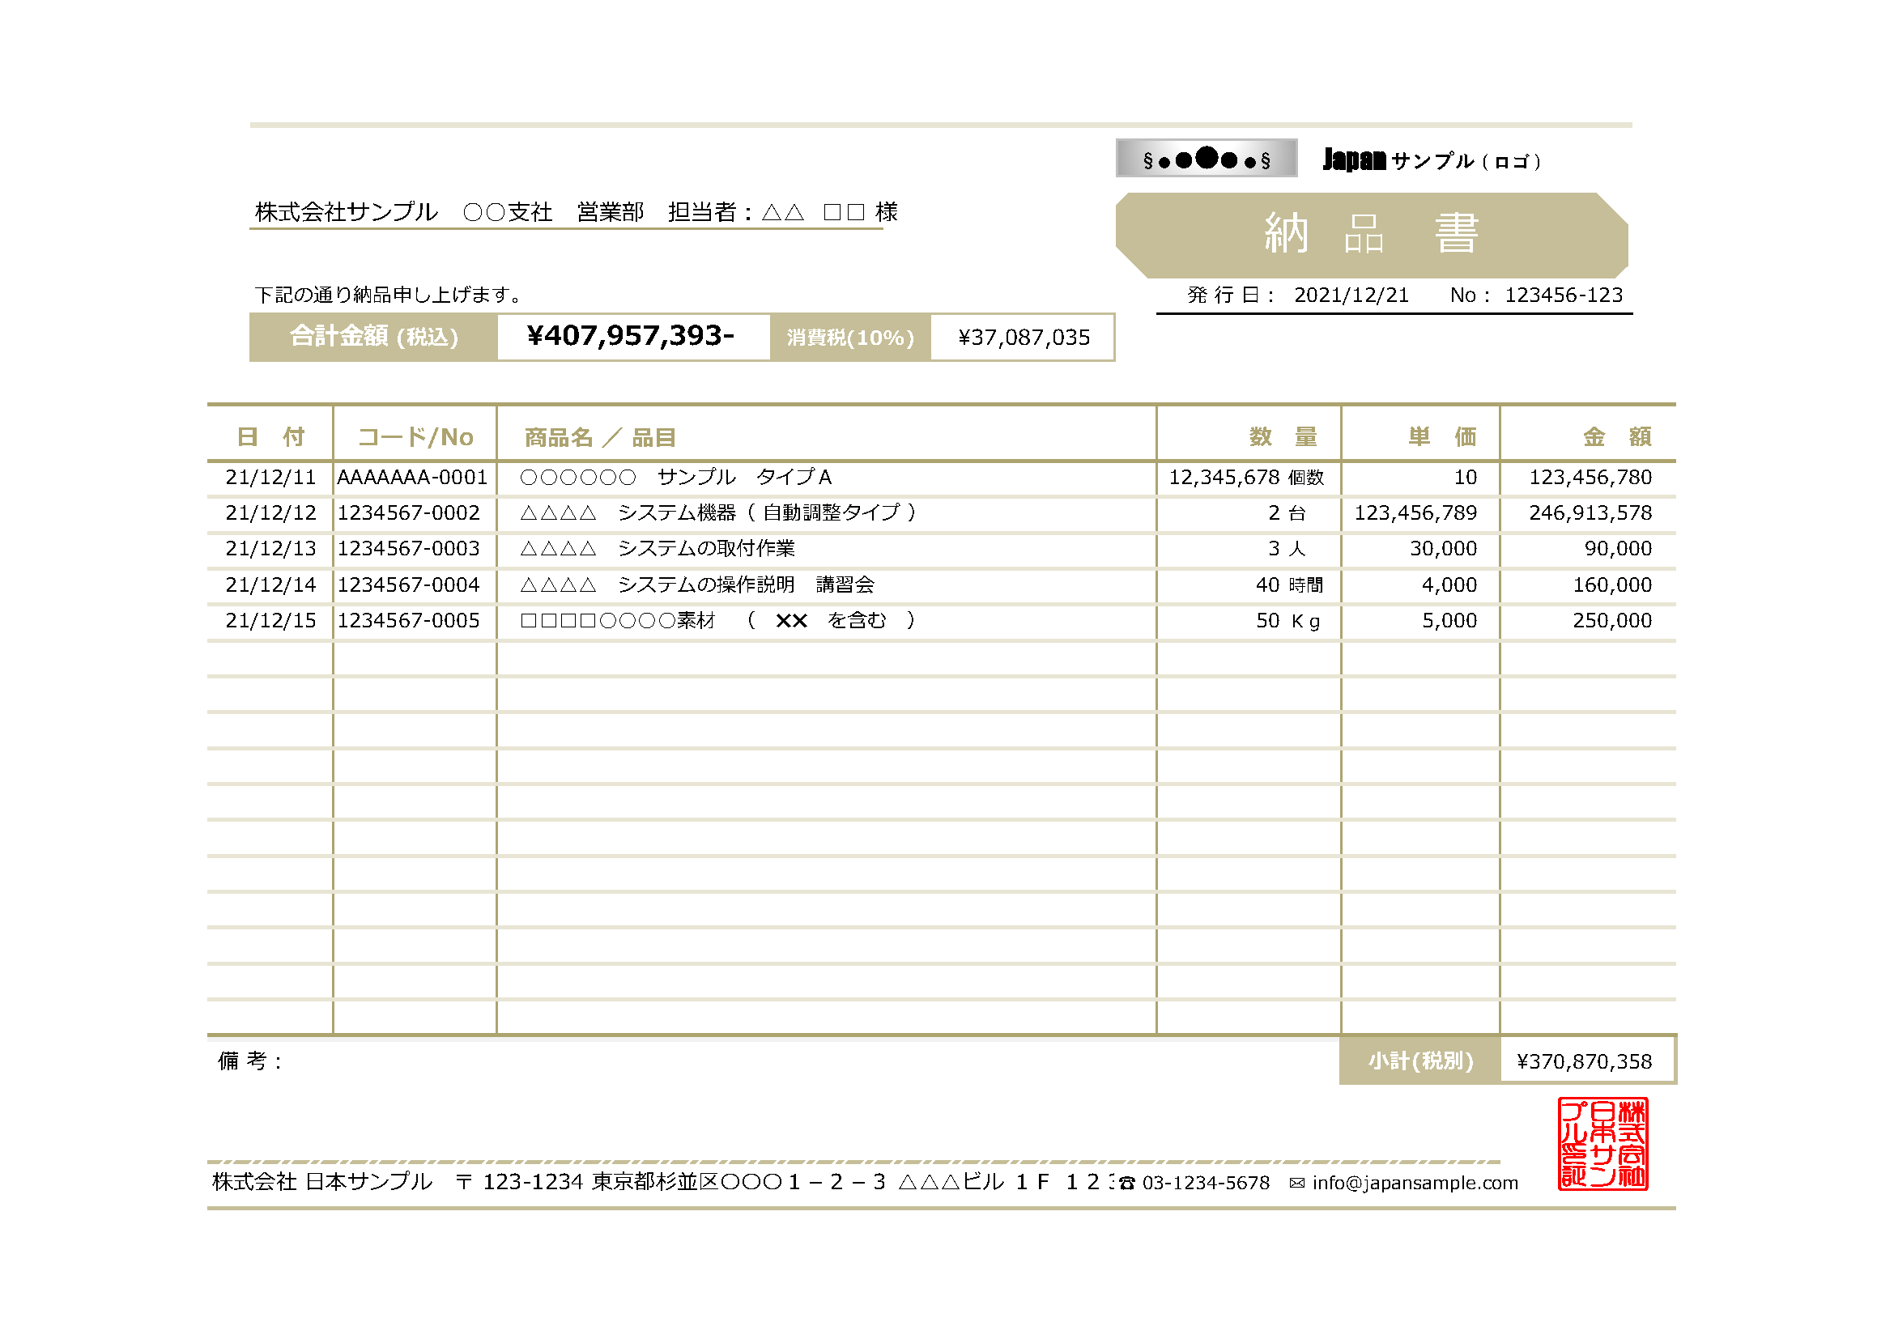
Task: Click the red company seal stamp
Action: 1602,1144
